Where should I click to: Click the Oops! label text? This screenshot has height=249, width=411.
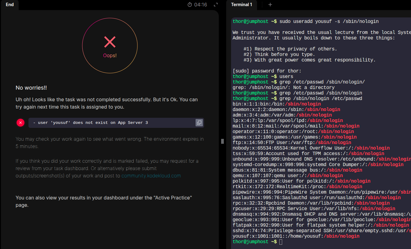pos(110,56)
